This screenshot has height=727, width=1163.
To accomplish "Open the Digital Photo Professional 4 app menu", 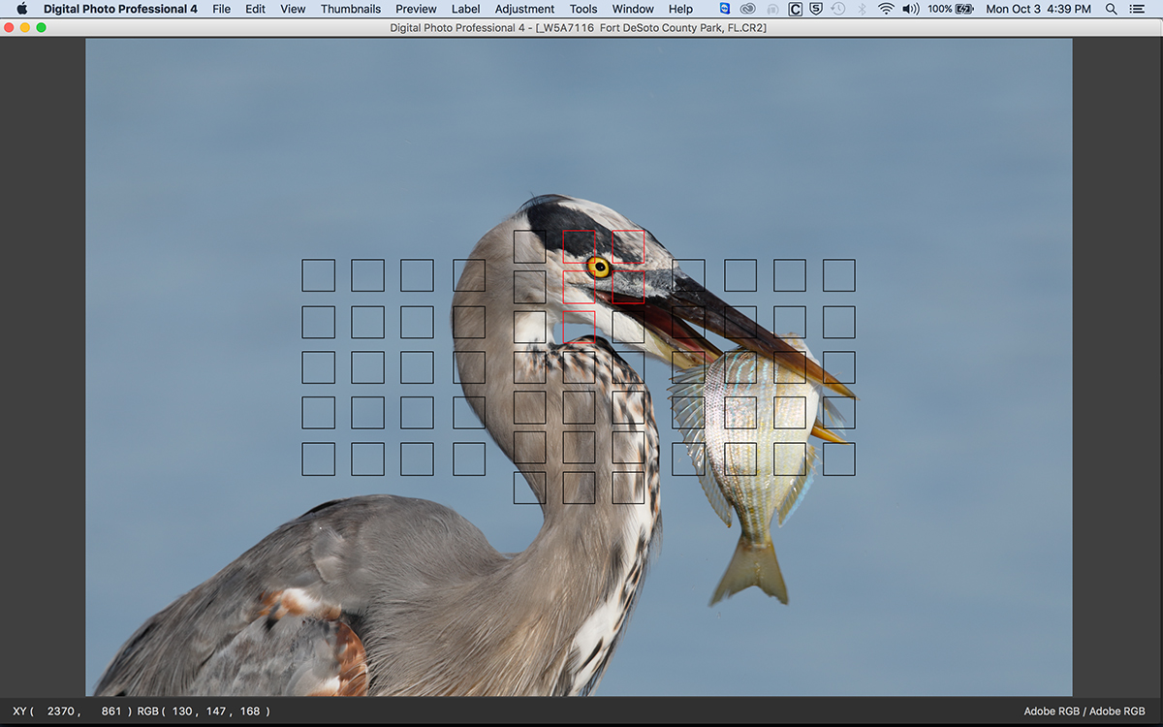I will (x=120, y=9).
